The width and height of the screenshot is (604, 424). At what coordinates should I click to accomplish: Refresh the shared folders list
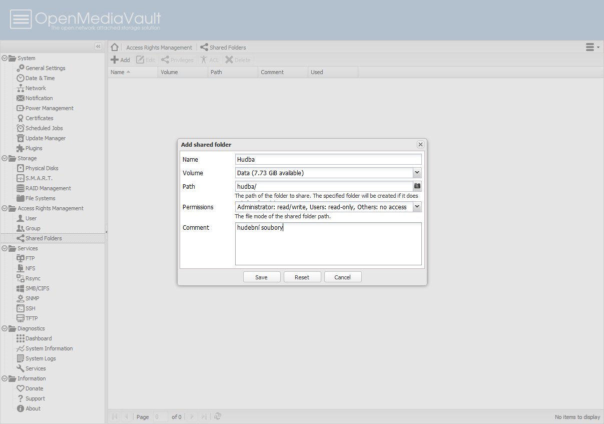(218, 416)
